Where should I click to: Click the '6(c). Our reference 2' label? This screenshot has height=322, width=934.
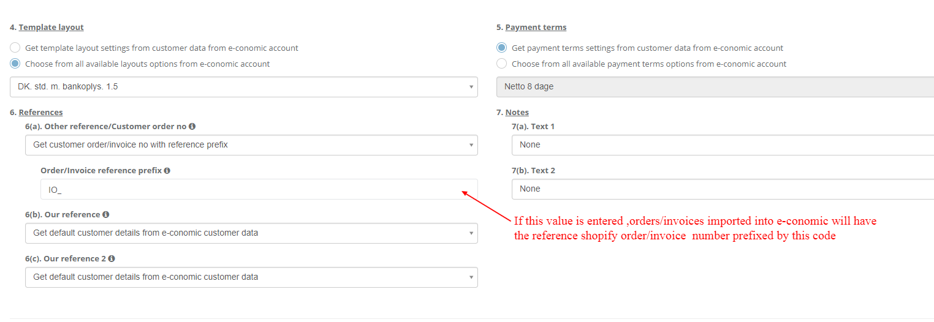66,259
